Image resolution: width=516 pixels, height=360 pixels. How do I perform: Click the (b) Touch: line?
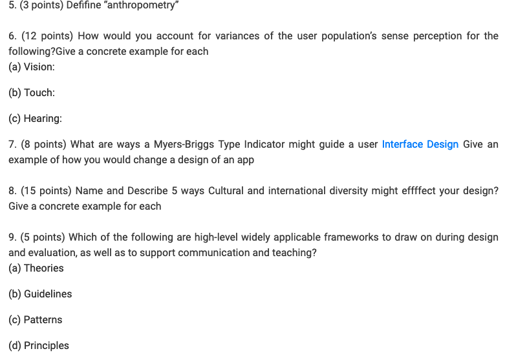point(32,93)
